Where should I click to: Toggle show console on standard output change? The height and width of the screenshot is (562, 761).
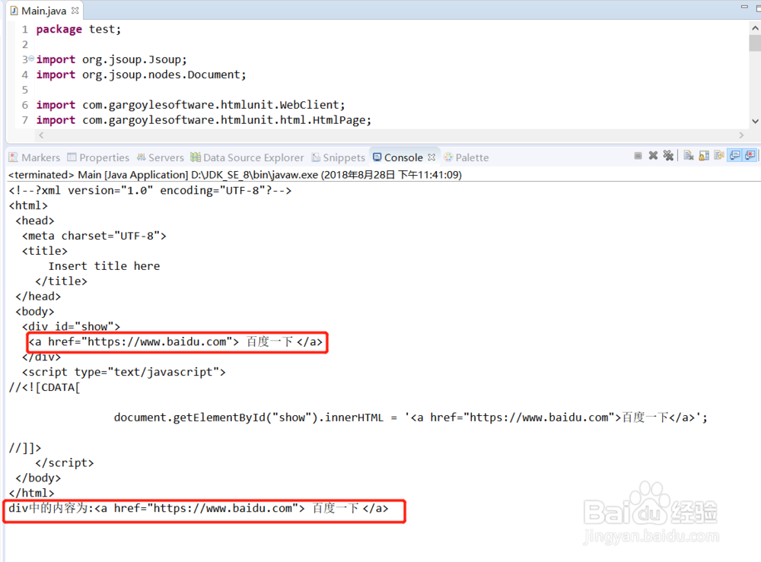point(735,156)
